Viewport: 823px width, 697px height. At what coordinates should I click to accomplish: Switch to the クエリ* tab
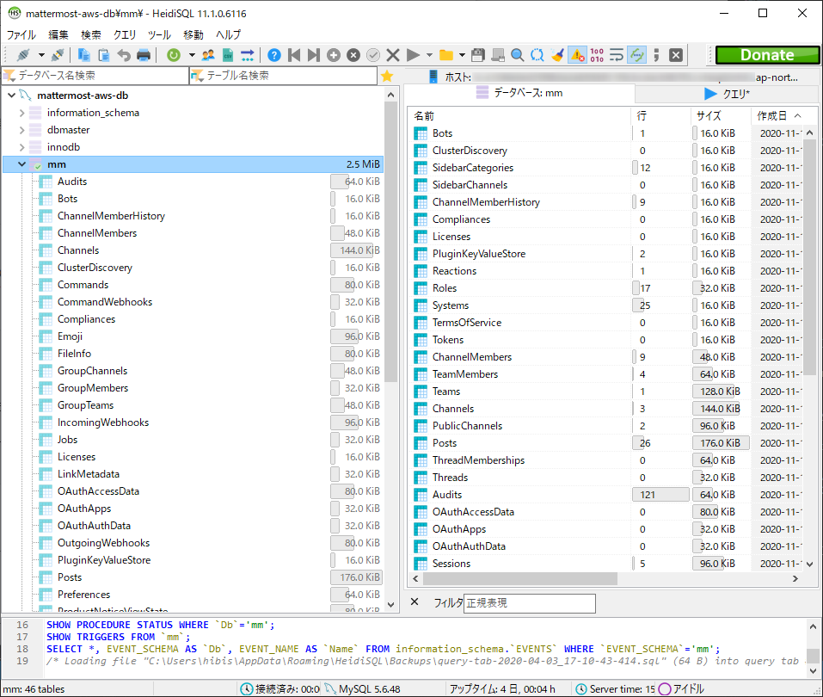pos(727,94)
